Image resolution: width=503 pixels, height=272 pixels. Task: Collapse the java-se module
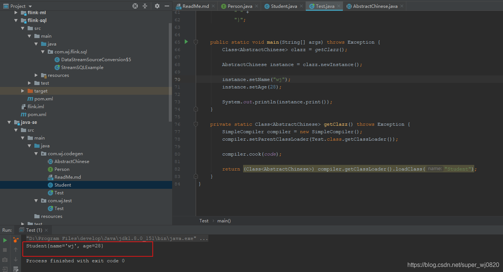[x=9, y=122]
